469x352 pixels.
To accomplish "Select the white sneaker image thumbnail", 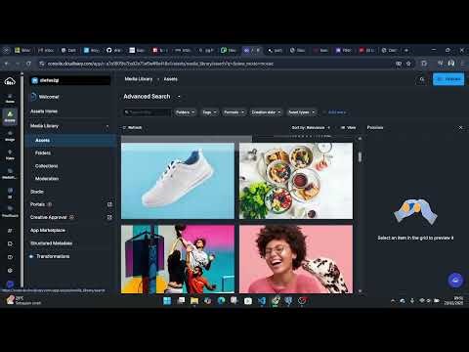I will click(178, 181).
